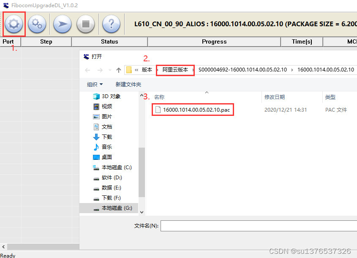Sort files by 类型 column

330,97
